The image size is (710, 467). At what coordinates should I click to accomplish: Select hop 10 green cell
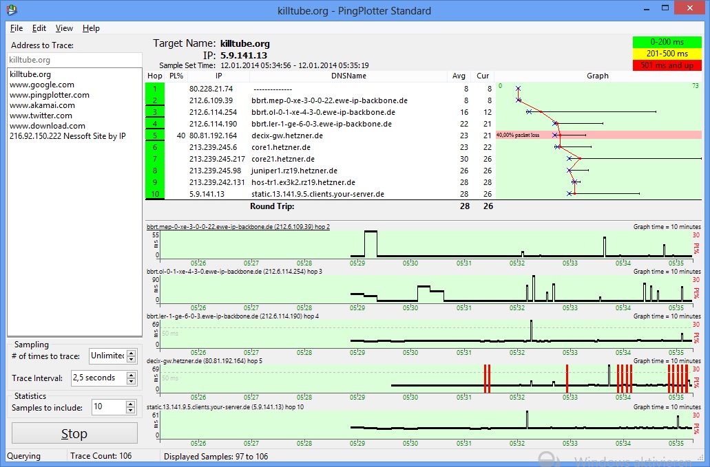point(155,194)
